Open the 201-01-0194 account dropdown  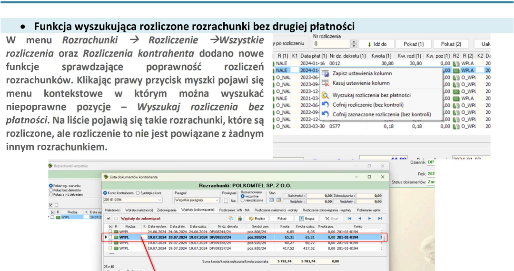click(159, 200)
